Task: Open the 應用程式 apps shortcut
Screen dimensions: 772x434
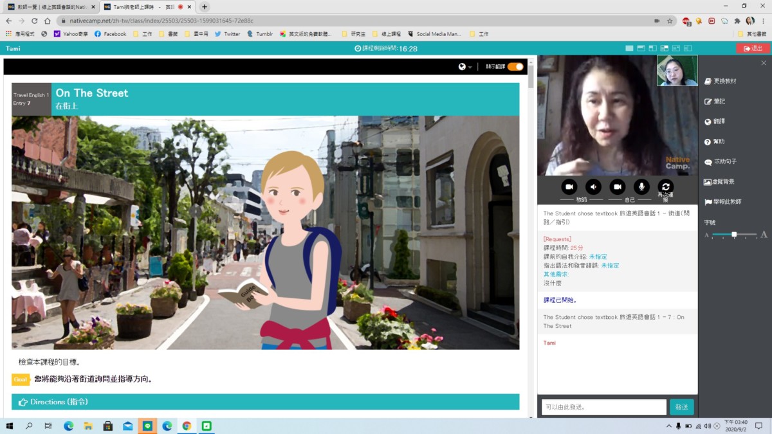Action: [20, 34]
